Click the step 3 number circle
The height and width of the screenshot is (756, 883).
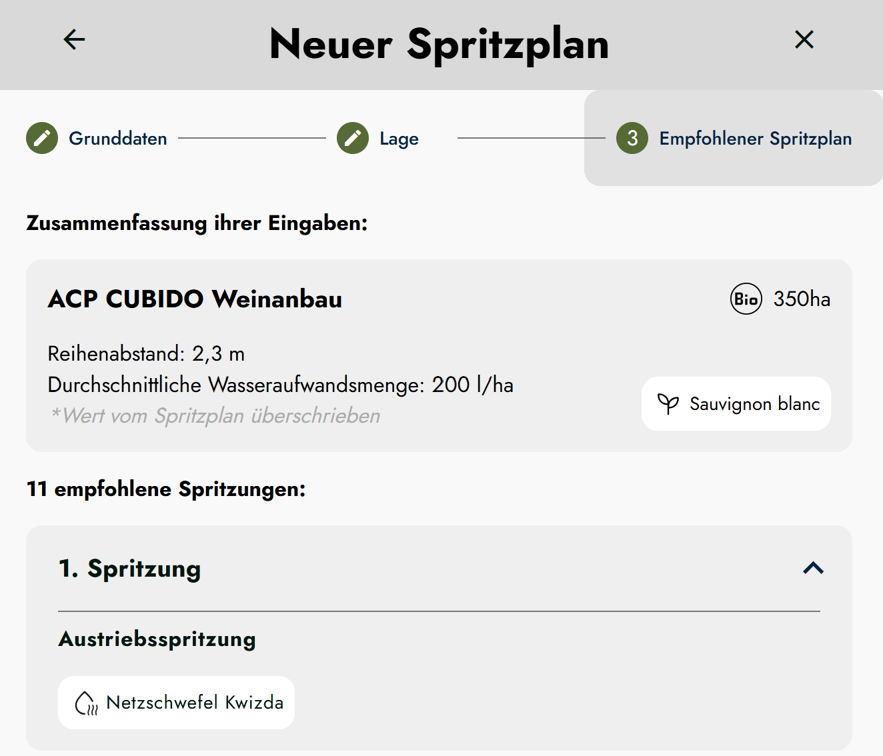(x=632, y=138)
